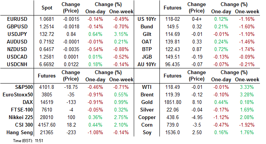Click the Time (BST) 11:51 label
Image resolution: width=266 pixels, height=144 pixels.
point(28,141)
